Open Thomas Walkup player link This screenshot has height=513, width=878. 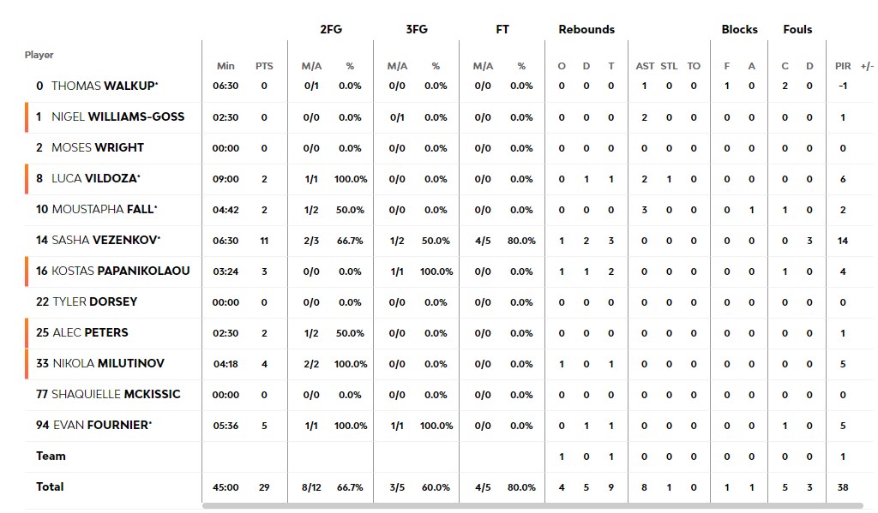[104, 86]
